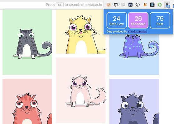Open the pixel face extension icon
The image size is (174, 124).
tap(109, 5)
